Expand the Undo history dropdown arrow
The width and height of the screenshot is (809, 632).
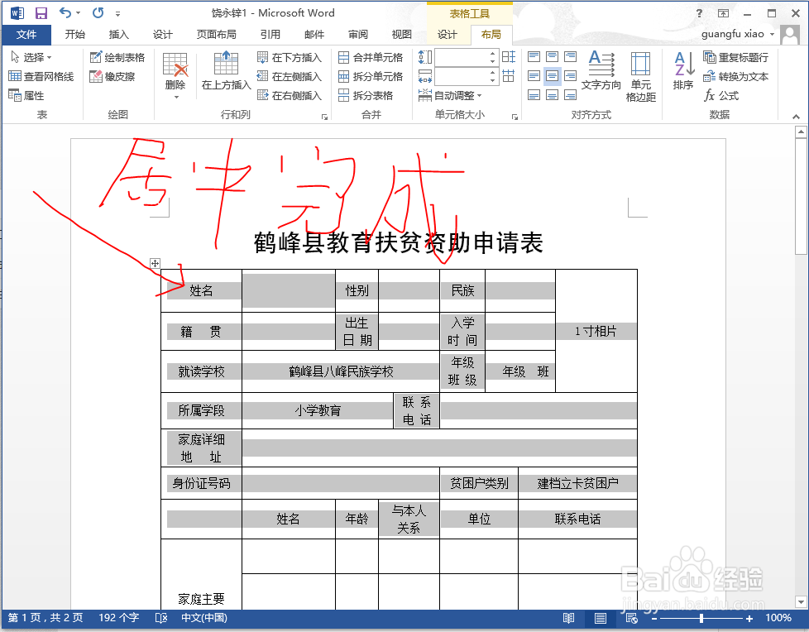tap(79, 13)
